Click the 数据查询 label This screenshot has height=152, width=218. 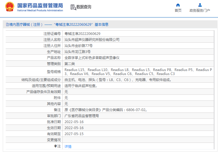[84, 7]
